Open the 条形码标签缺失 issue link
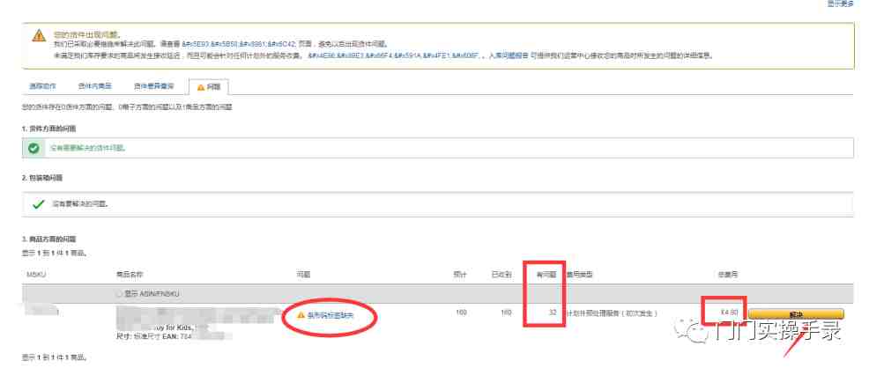The height and width of the screenshot is (368, 869). click(331, 315)
